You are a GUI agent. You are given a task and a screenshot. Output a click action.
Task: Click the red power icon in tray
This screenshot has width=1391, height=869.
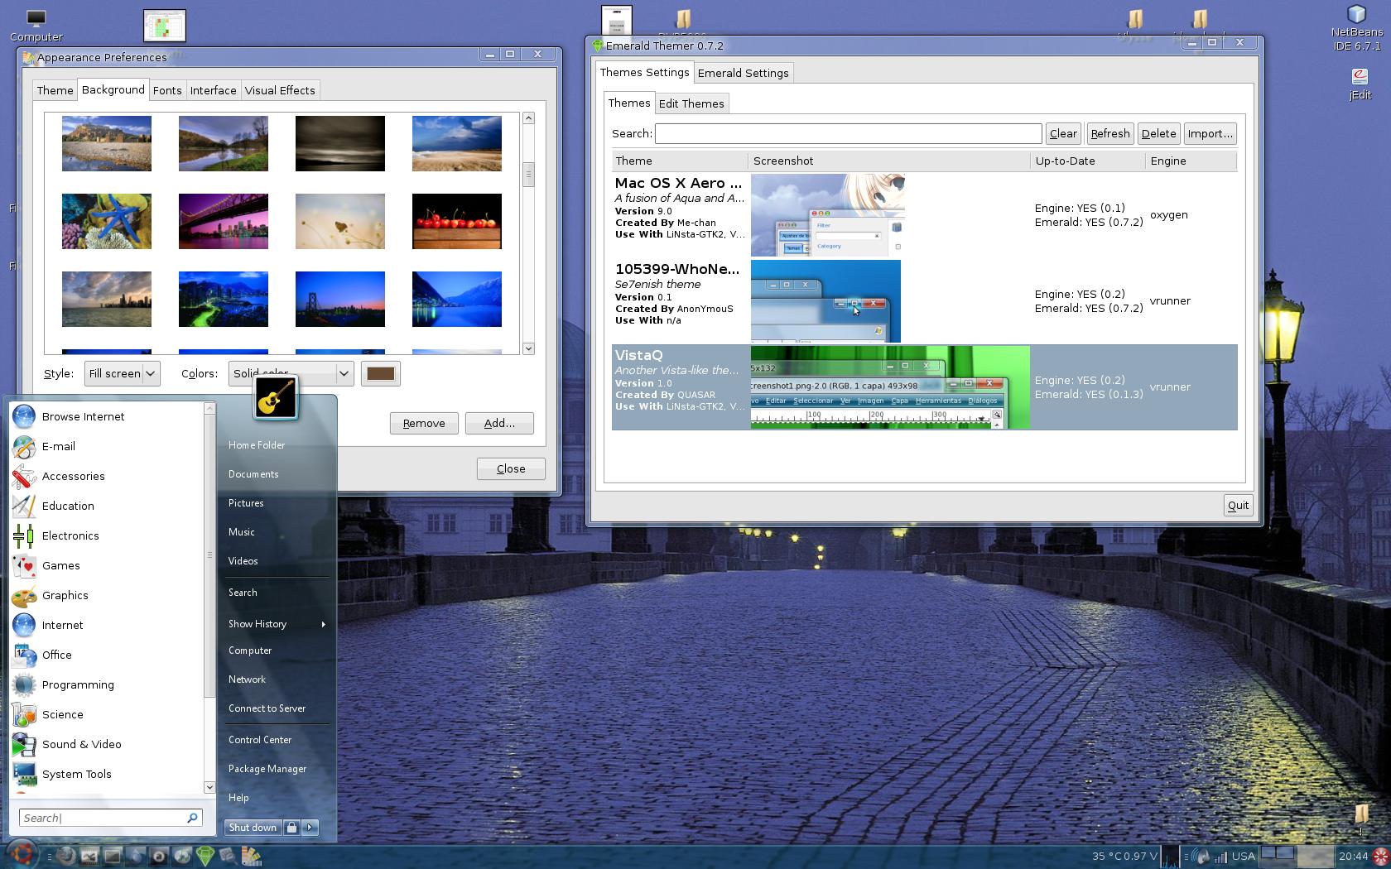tap(1380, 856)
